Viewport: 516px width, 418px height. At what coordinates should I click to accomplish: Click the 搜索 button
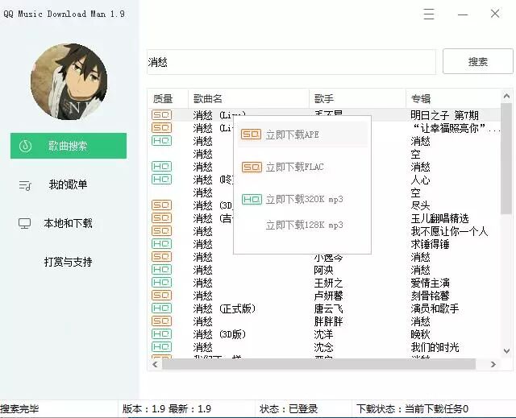478,61
